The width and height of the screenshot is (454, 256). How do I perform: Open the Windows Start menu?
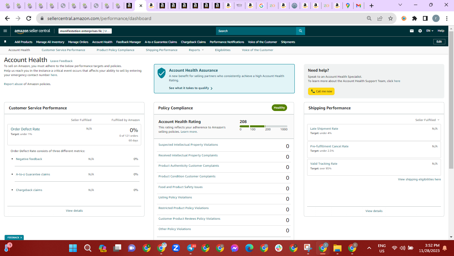73,248
